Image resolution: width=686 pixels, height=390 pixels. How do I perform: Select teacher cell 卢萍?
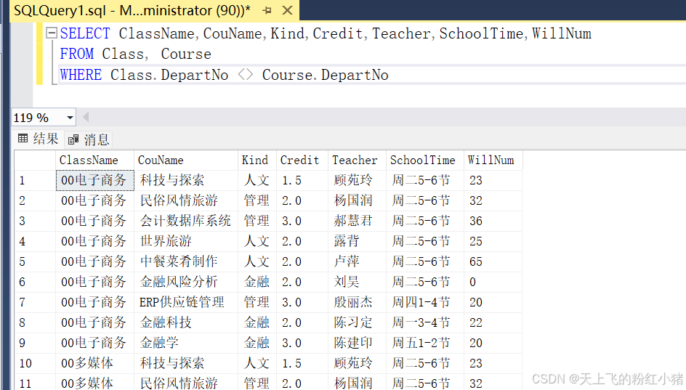(357, 262)
